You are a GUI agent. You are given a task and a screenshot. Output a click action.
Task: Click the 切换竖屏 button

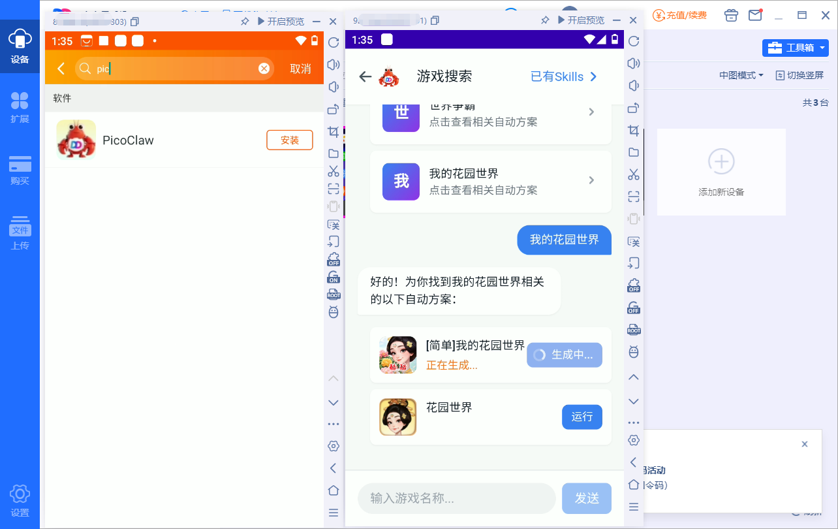click(799, 75)
